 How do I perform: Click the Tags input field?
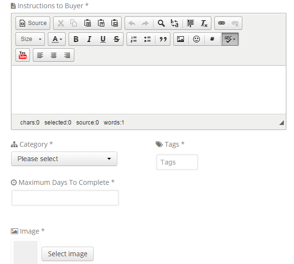(177, 162)
